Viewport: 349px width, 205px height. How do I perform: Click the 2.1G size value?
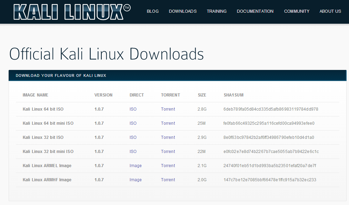tap(202, 166)
